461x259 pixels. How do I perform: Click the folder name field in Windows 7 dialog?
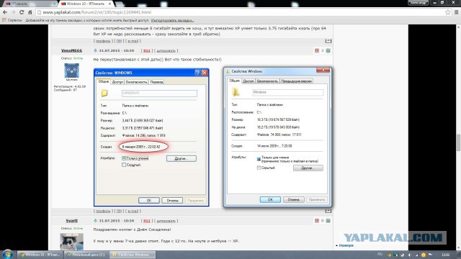pos(288,93)
